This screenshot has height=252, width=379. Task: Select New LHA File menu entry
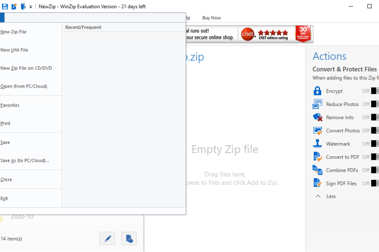click(31, 50)
